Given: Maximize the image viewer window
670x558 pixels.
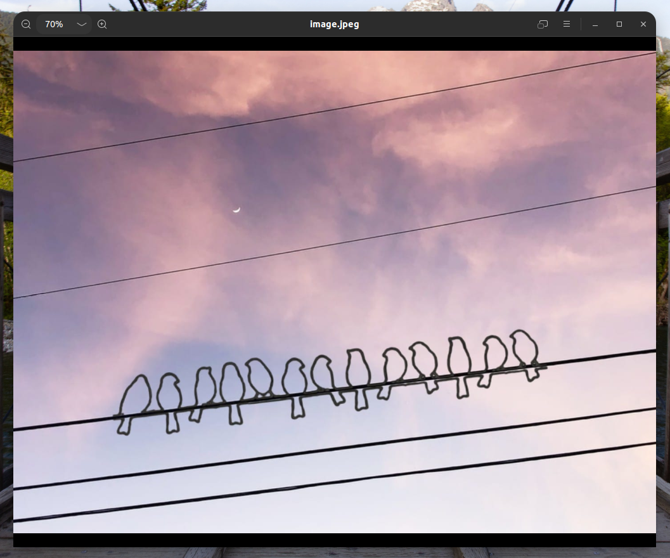Looking at the screenshot, I should tap(619, 24).
